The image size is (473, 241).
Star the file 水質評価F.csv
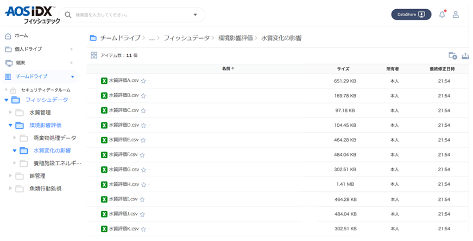[142, 155]
